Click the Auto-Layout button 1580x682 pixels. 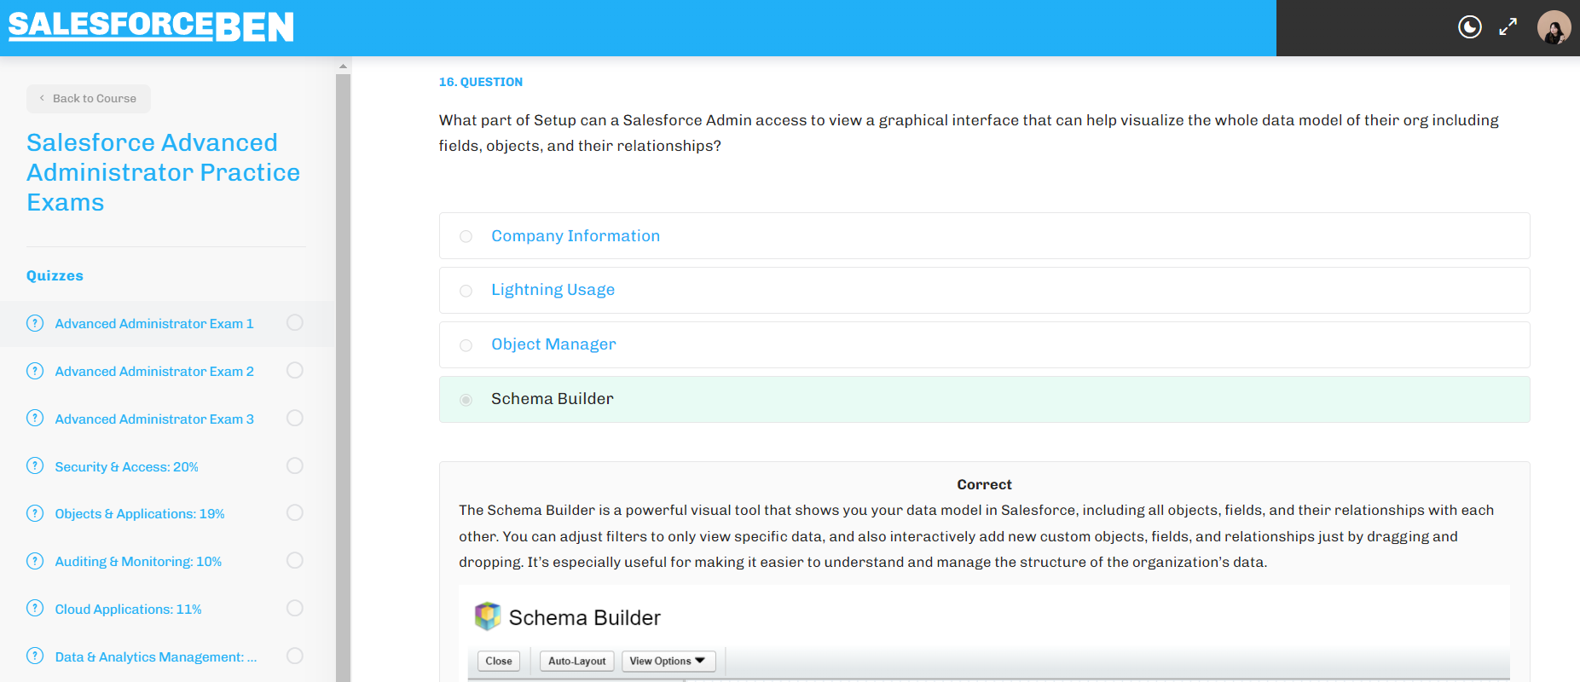(577, 661)
